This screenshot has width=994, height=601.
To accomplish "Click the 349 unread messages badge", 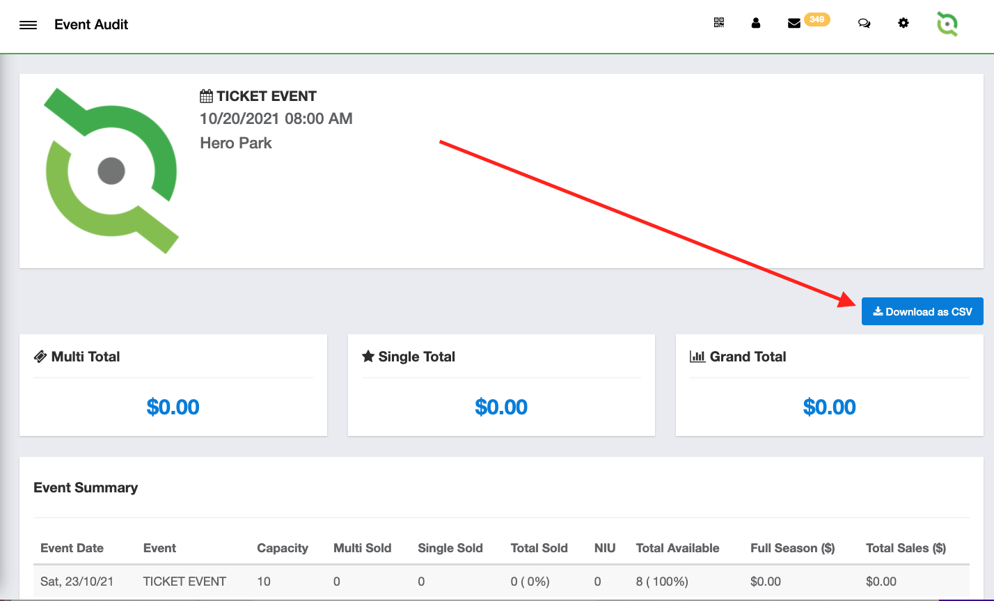I will (x=817, y=19).
